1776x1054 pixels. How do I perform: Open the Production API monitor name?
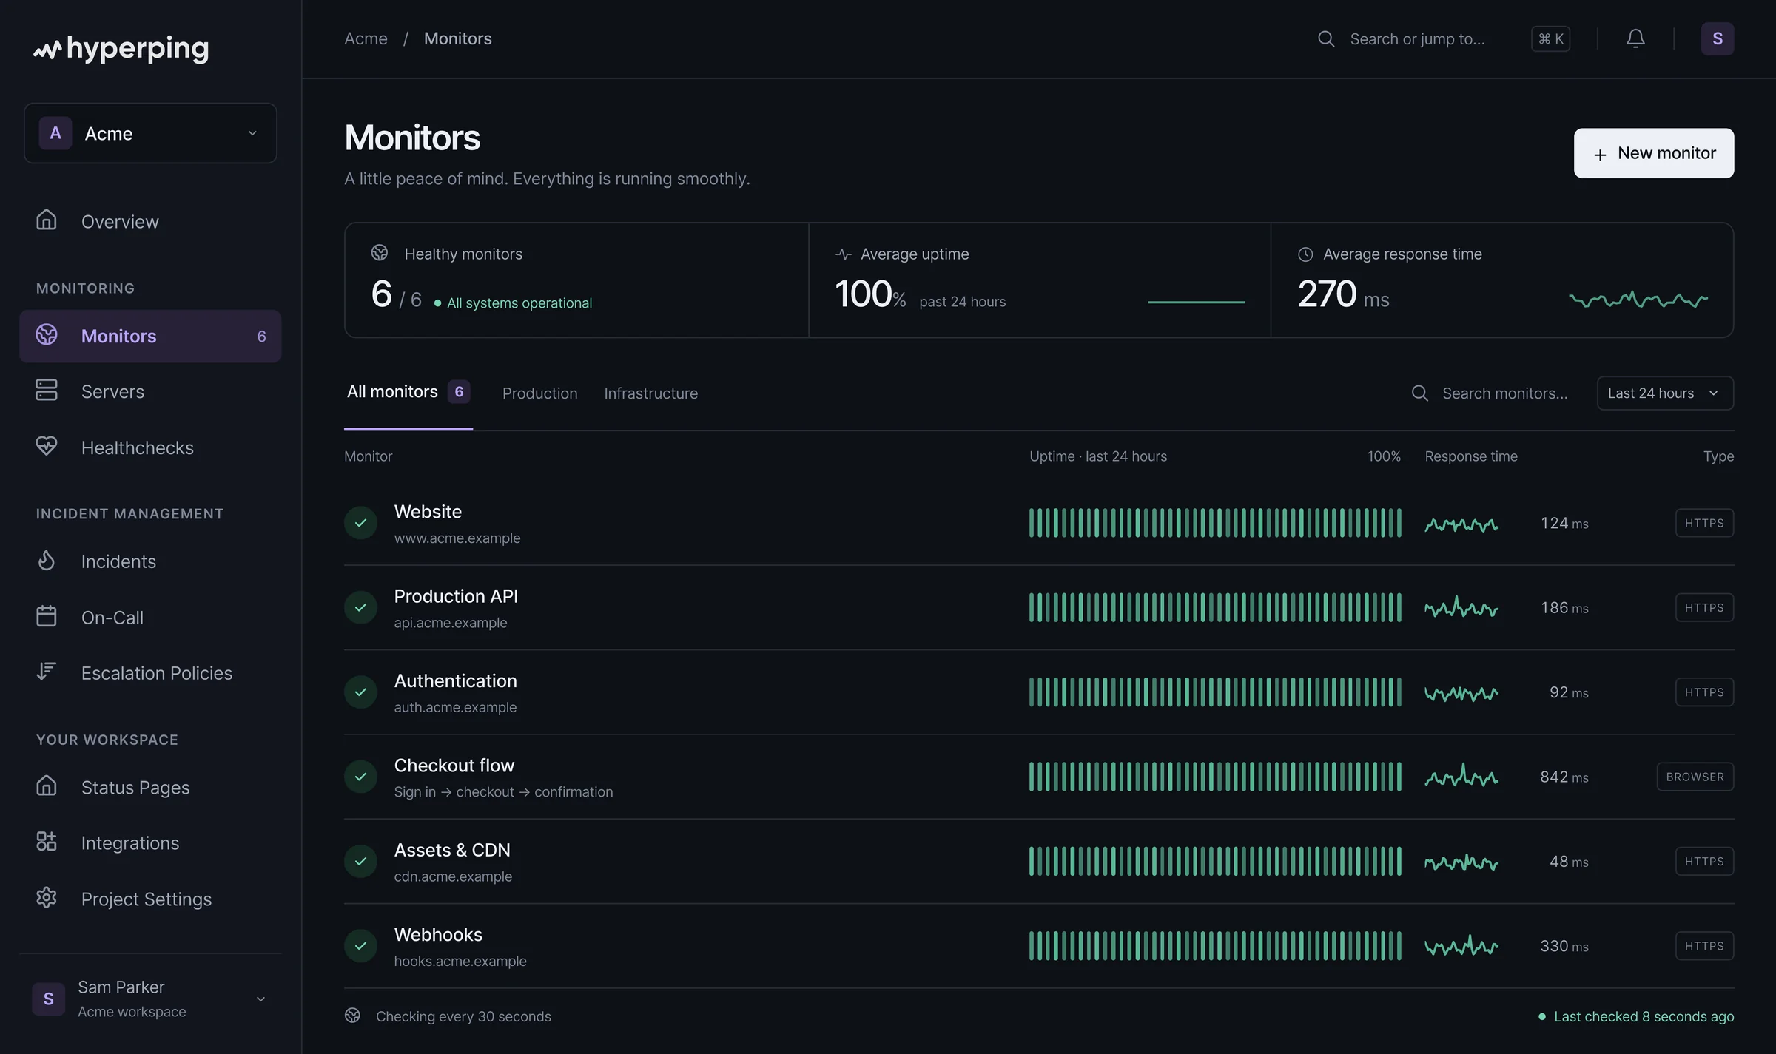point(456,596)
